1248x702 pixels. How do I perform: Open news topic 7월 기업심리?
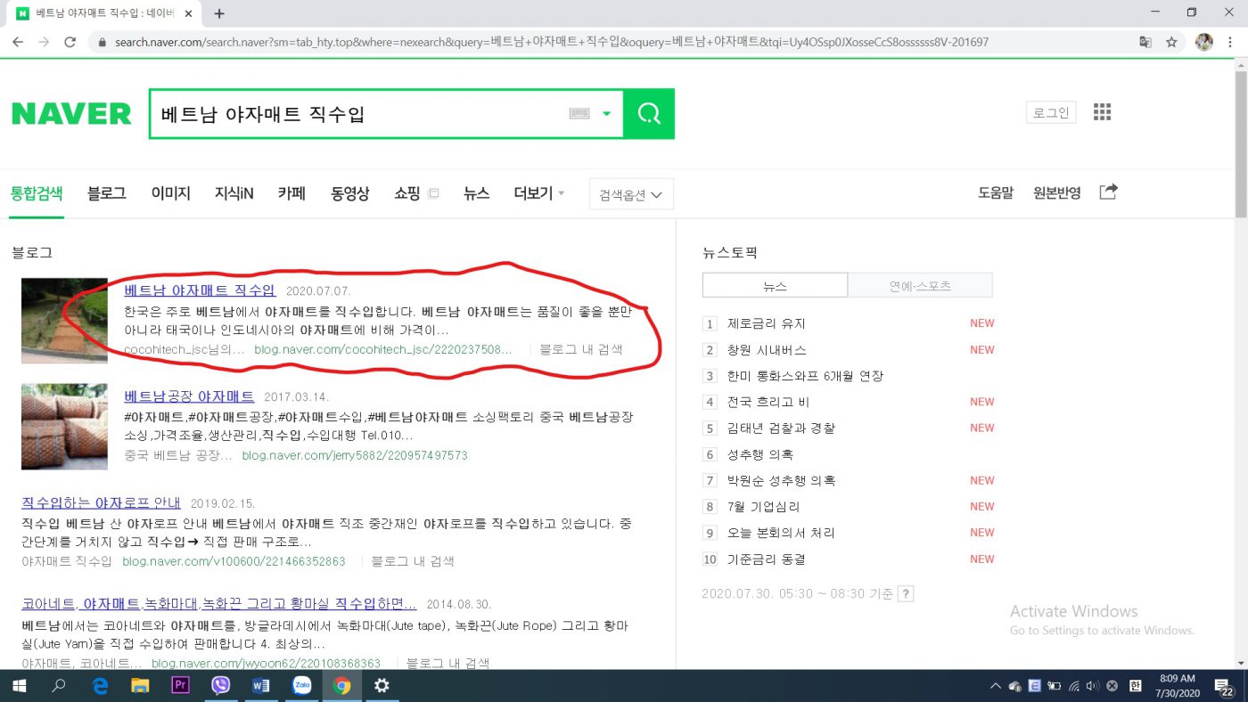tap(763, 507)
